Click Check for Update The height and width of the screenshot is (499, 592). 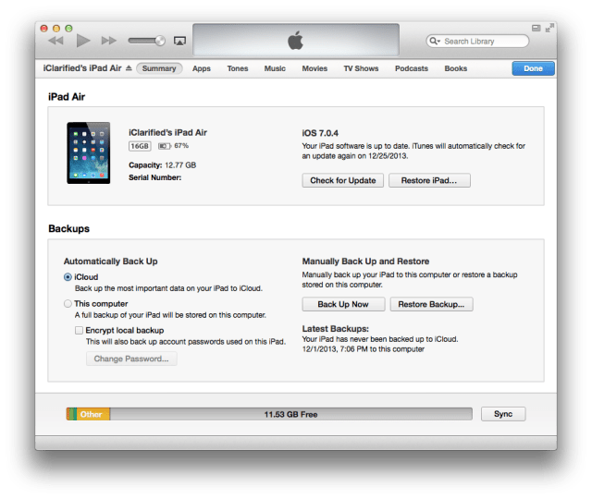343,180
